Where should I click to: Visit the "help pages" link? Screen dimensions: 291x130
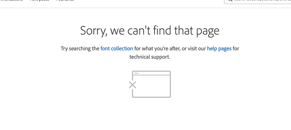(219, 48)
